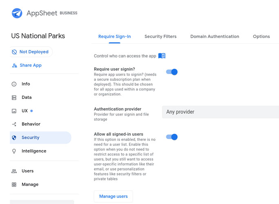
Task: Select the Options tab
Action: coord(261,37)
